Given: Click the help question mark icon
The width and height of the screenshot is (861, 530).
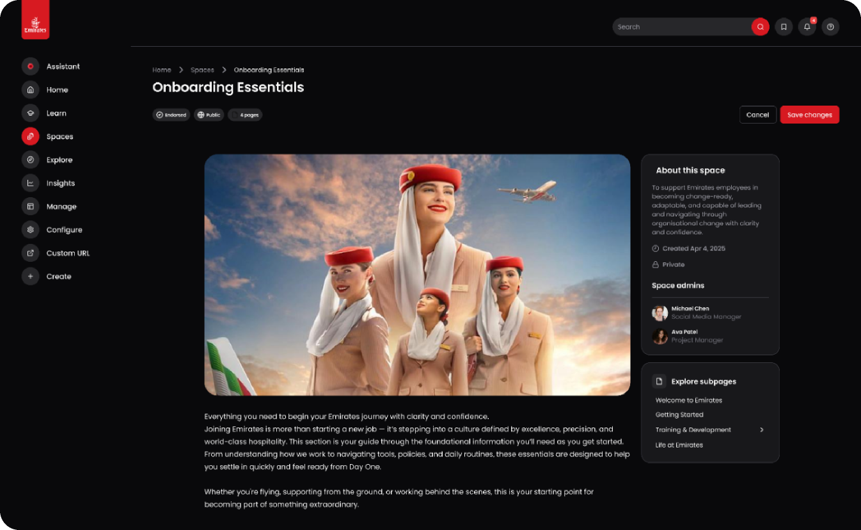Looking at the screenshot, I should [x=830, y=27].
